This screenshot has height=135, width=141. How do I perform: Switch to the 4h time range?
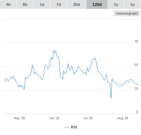tap(8, 4)
